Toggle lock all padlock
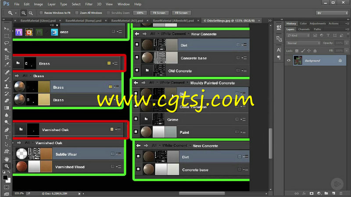 [315, 51]
